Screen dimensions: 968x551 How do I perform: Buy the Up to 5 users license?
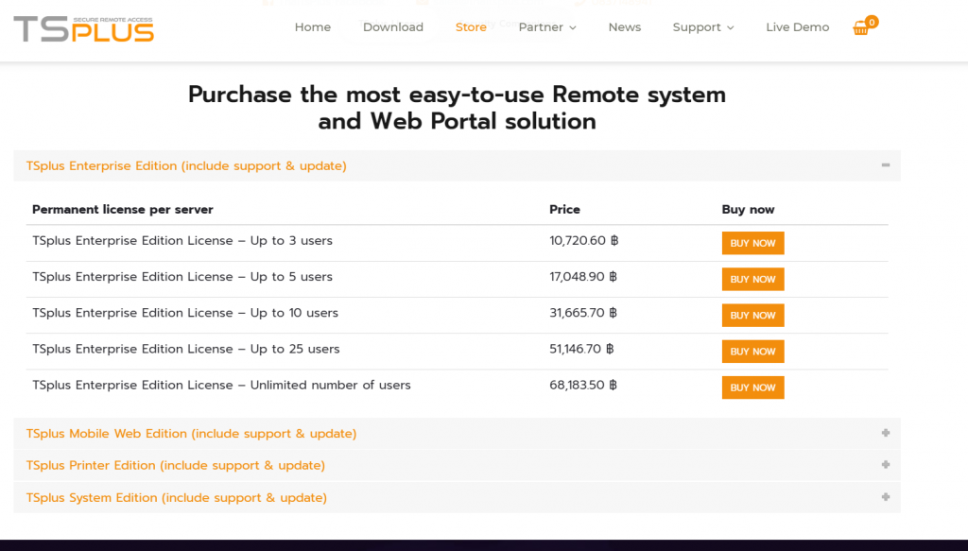tap(752, 279)
